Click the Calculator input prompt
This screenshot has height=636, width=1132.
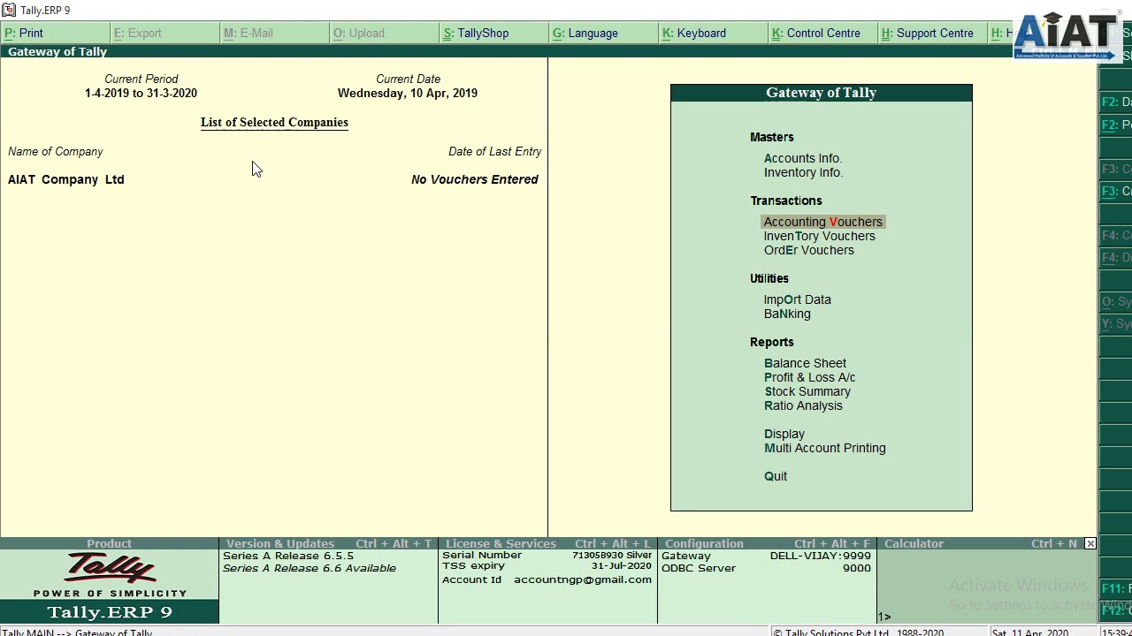click(x=884, y=617)
